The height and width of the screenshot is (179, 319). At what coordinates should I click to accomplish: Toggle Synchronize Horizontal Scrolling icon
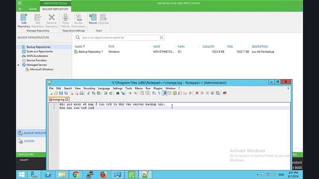(147, 93)
